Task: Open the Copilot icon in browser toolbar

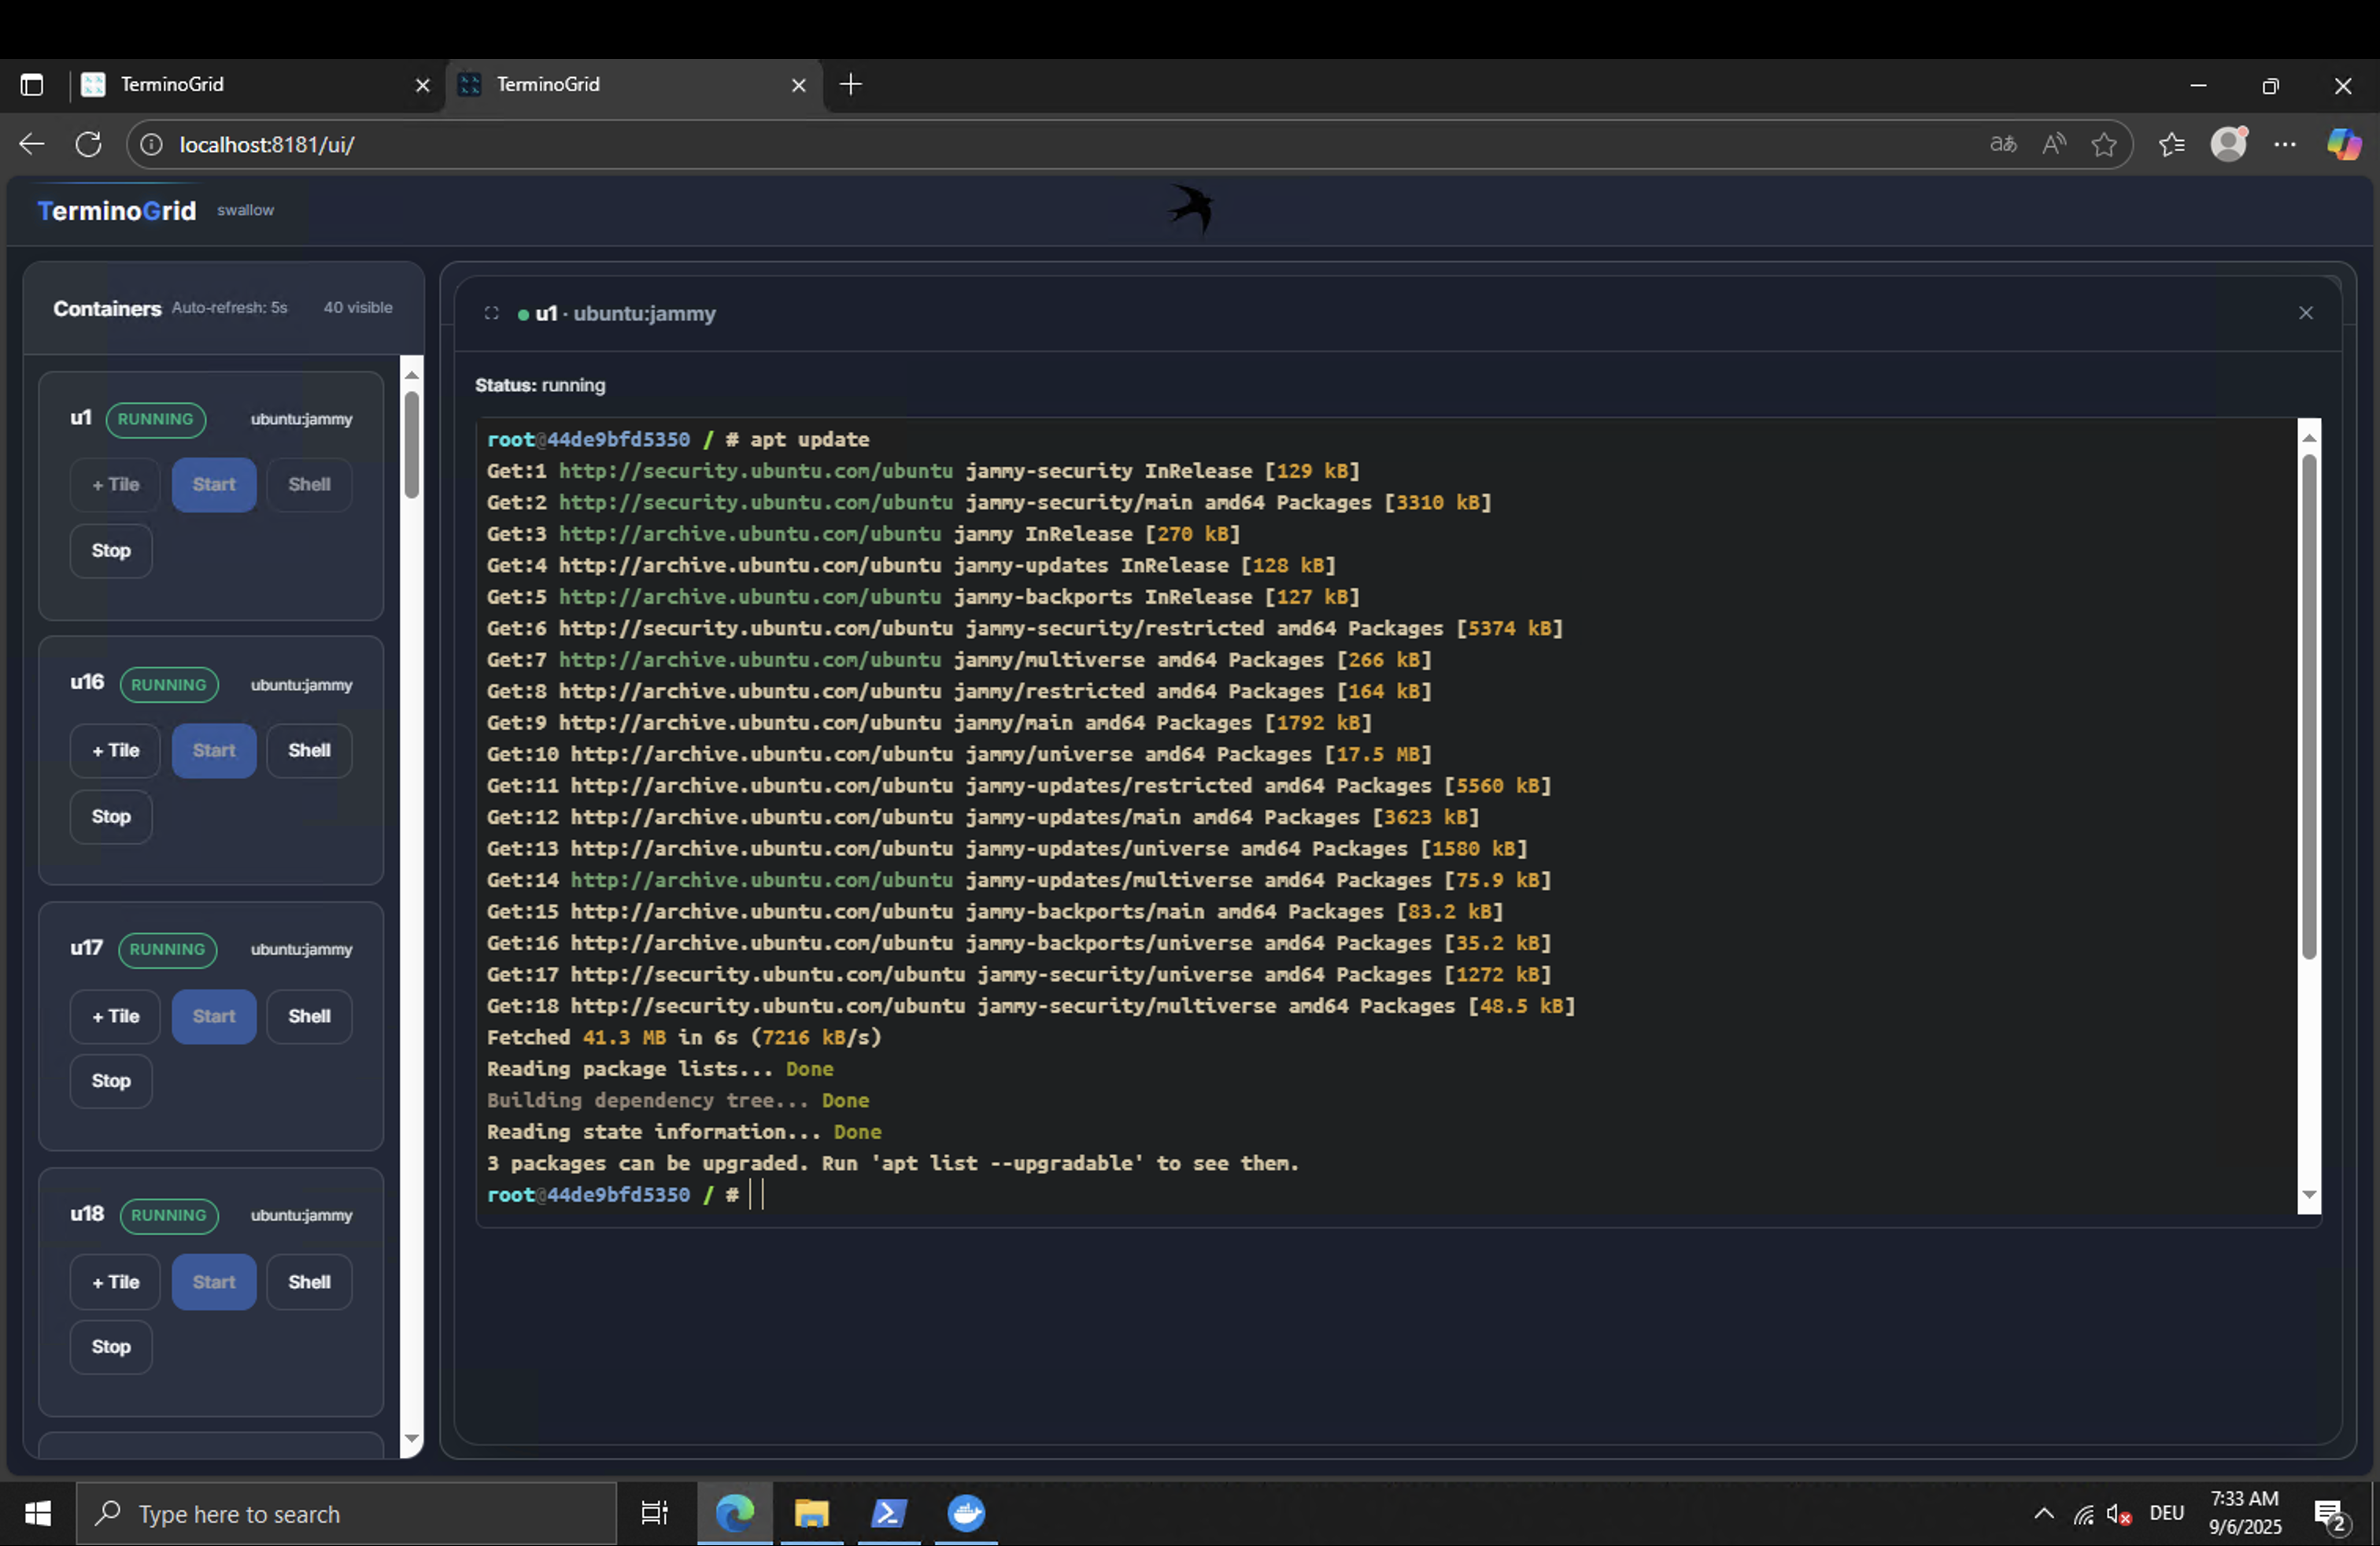Action: click(x=2343, y=145)
